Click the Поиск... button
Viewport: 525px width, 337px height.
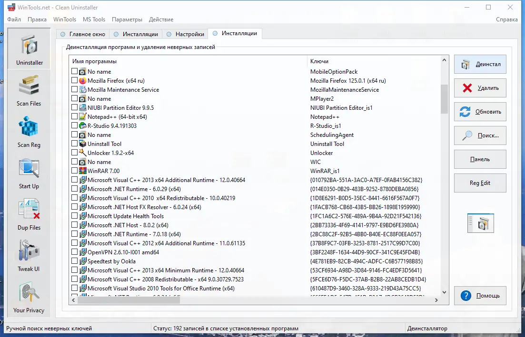tap(480, 135)
